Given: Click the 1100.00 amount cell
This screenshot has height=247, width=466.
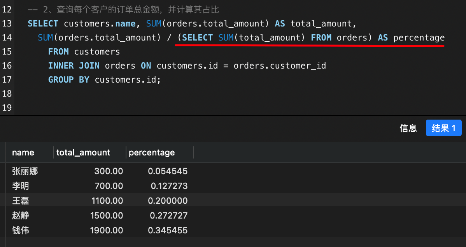Looking at the screenshot, I should pos(107,201).
